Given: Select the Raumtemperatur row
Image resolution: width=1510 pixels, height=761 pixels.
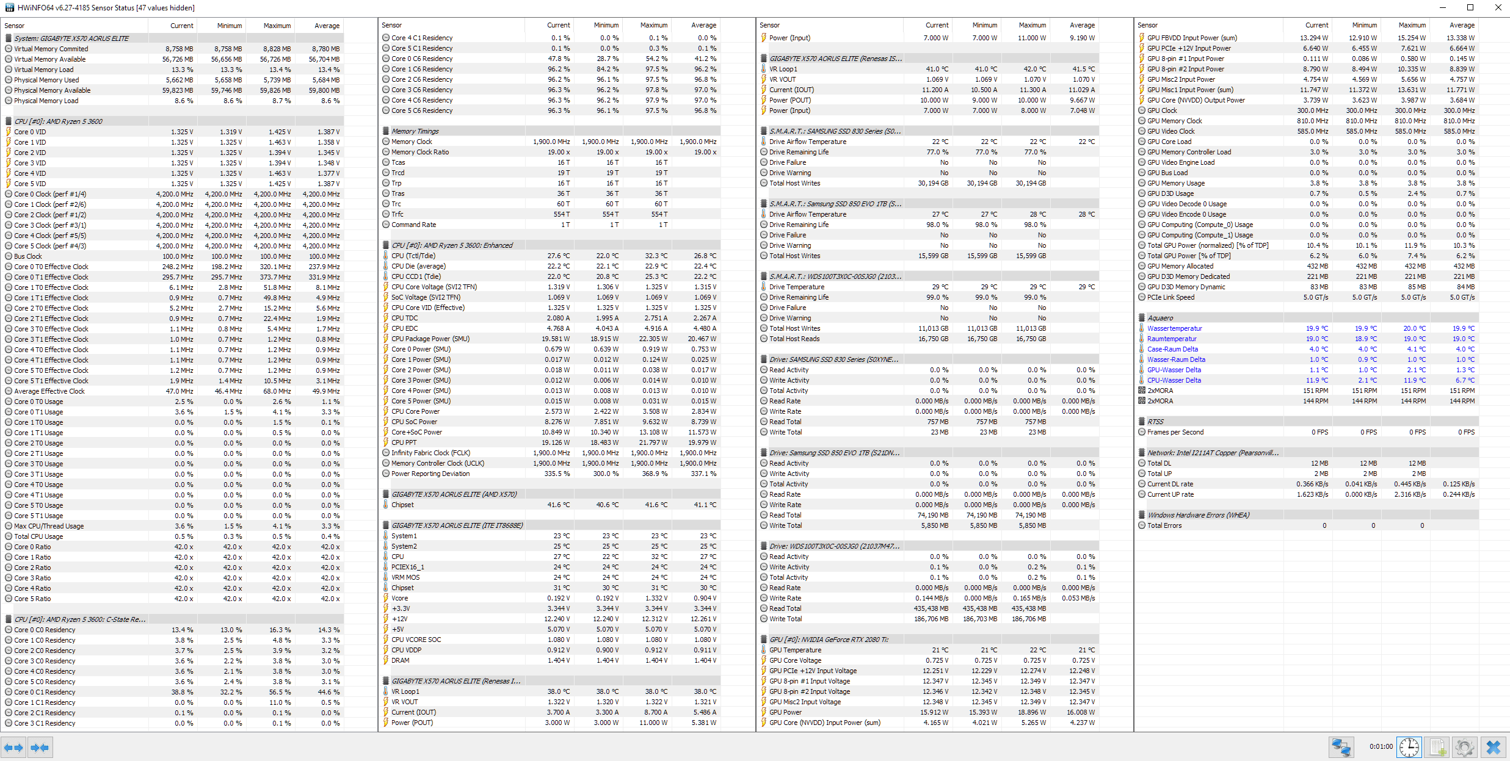Looking at the screenshot, I should pos(1307,339).
